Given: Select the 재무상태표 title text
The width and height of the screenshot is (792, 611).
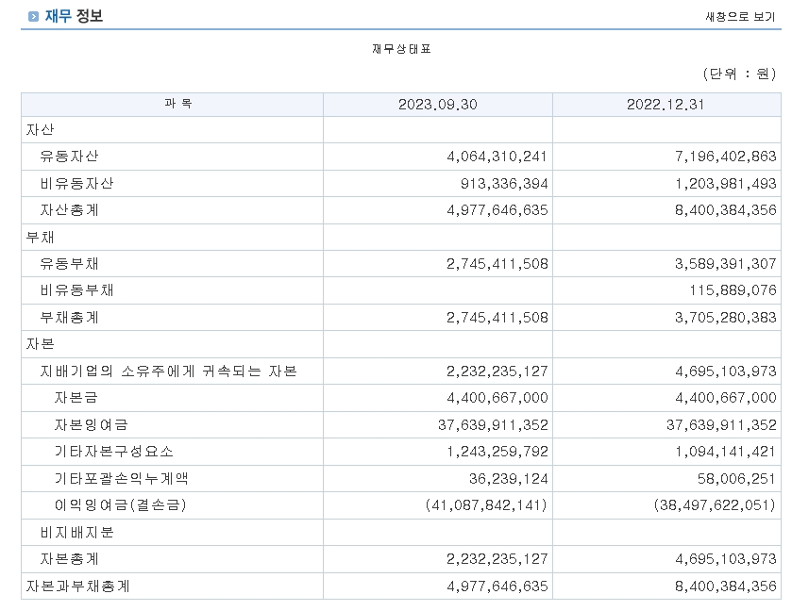Looking at the screenshot, I should (401, 49).
